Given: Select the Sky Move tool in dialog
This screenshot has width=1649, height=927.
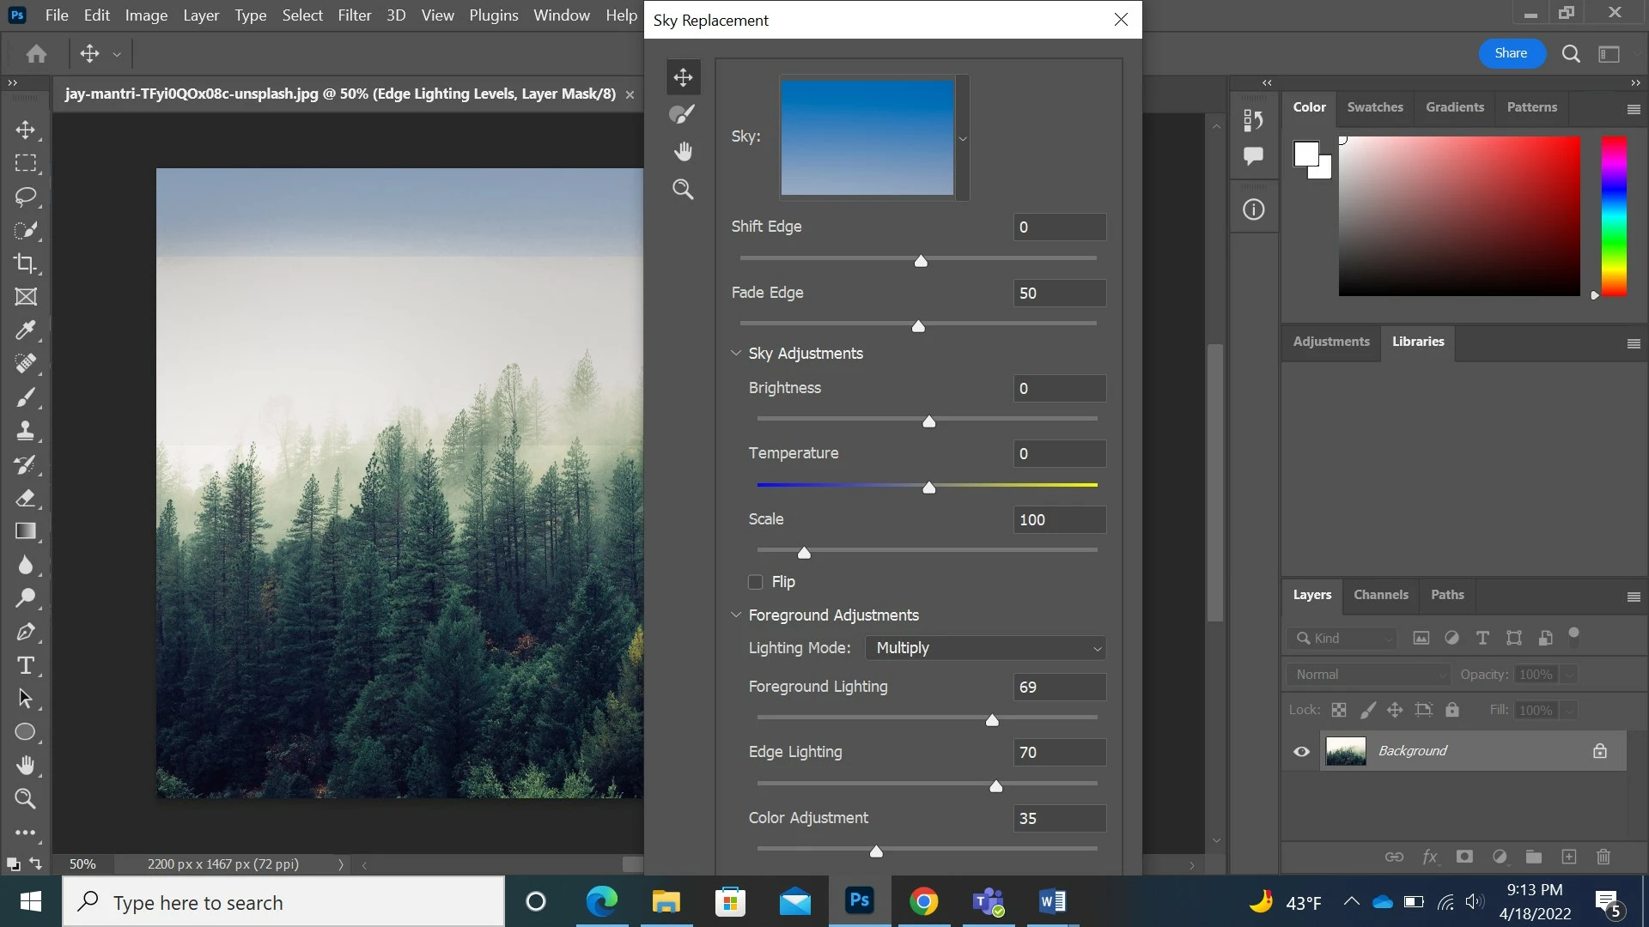Looking at the screenshot, I should pyautogui.click(x=683, y=77).
